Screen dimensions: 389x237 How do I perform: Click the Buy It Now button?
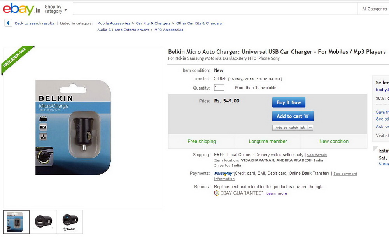(289, 102)
